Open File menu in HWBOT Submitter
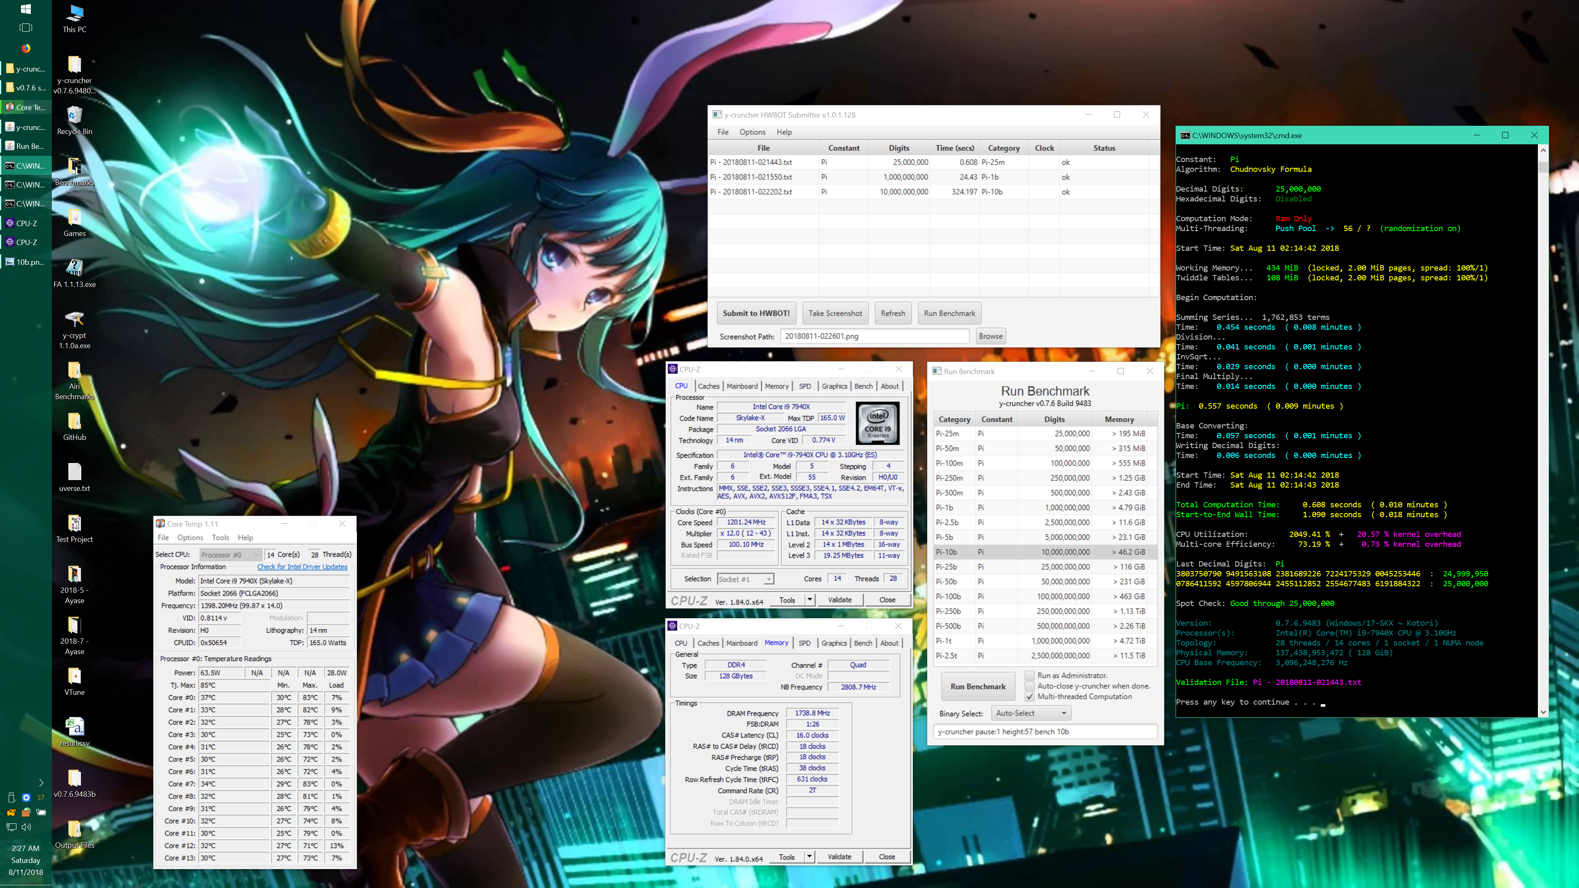Screen dimensions: 1579x888 pyautogui.click(x=723, y=132)
